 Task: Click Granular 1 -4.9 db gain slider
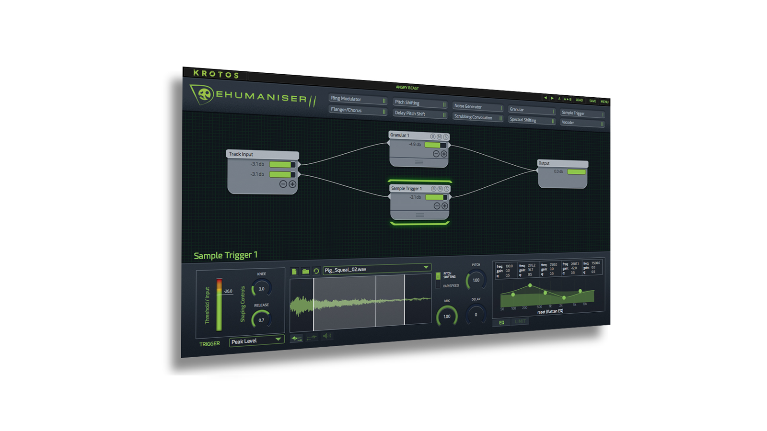coord(436,145)
